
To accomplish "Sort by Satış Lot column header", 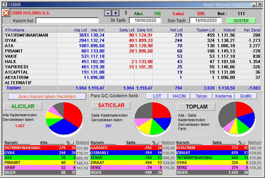I will pos(120,30).
